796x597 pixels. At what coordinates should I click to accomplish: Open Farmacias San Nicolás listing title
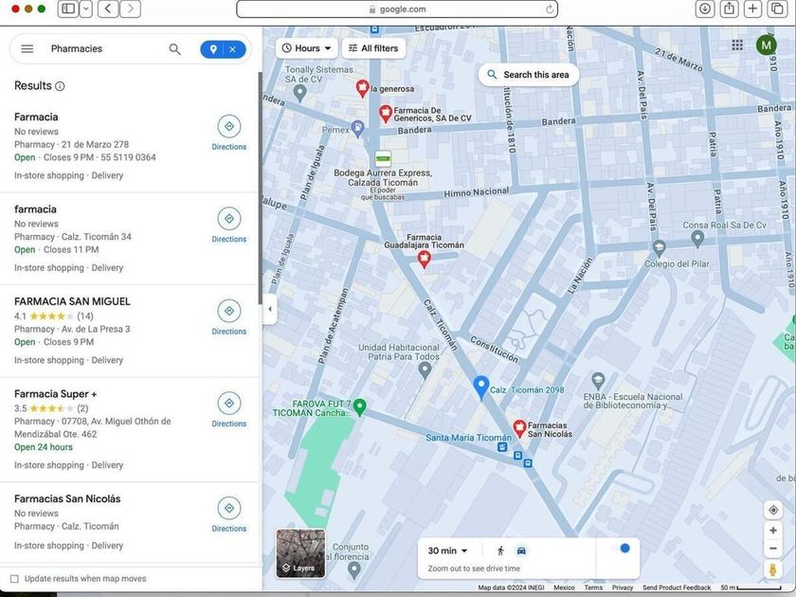pos(67,499)
